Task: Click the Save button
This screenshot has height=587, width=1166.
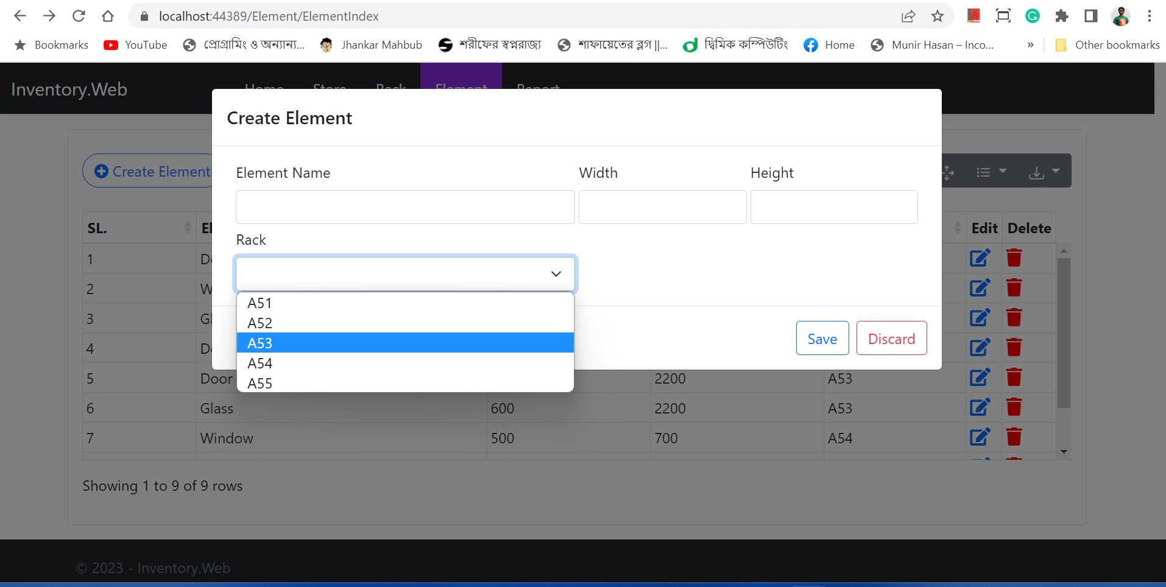Action: (822, 338)
